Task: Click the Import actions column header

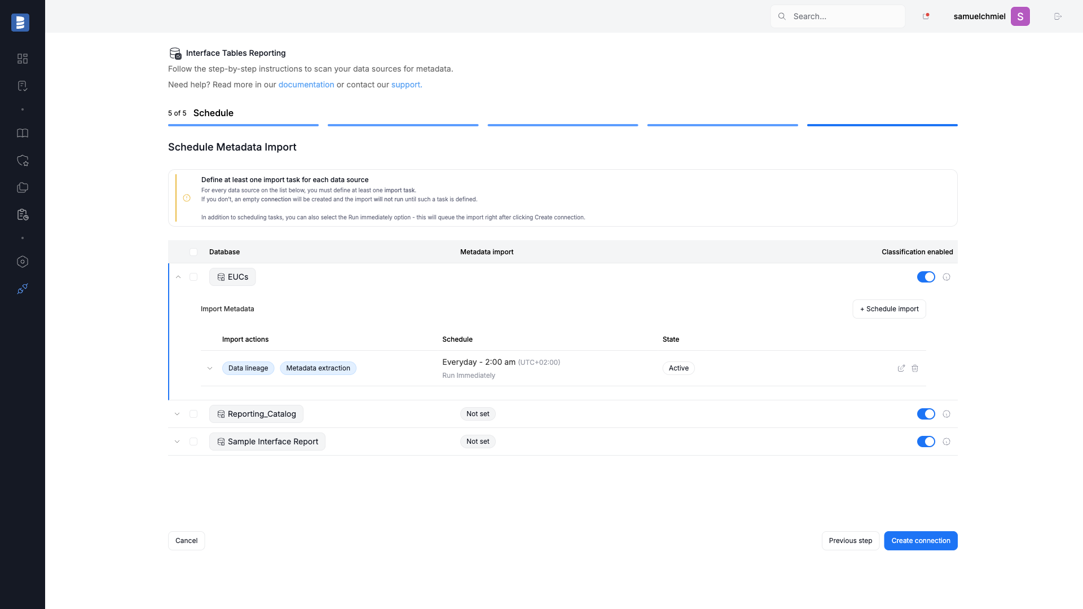Action: pyautogui.click(x=245, y=339)
